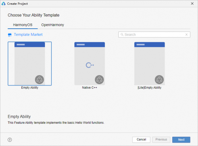
Task: Click the HarmonyOS badge on Empty Ability card
Action: coord(39,80)
